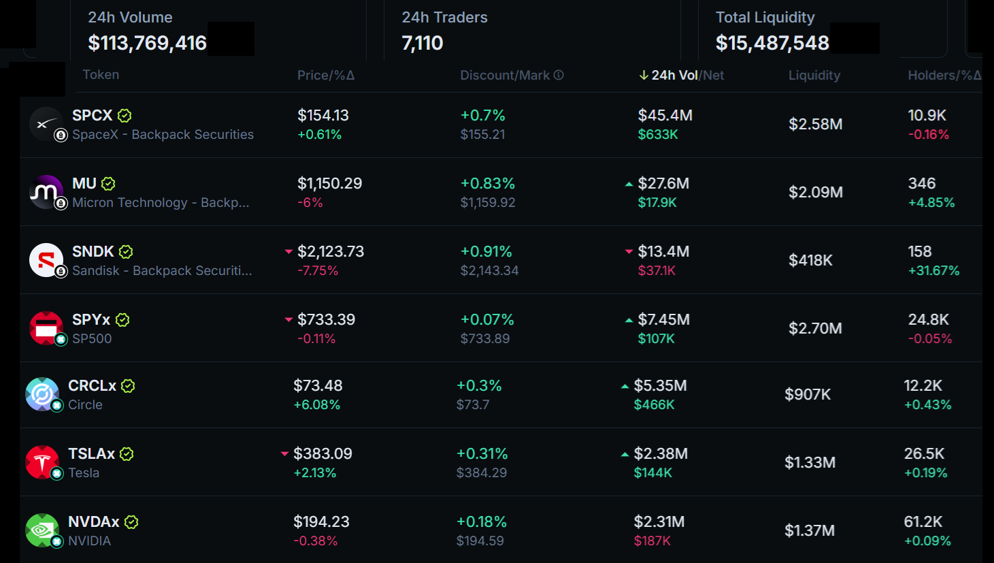Click SNDK holders change +31.67%
The height and width of the screenshot is (563, 994).
click(934, 270)
